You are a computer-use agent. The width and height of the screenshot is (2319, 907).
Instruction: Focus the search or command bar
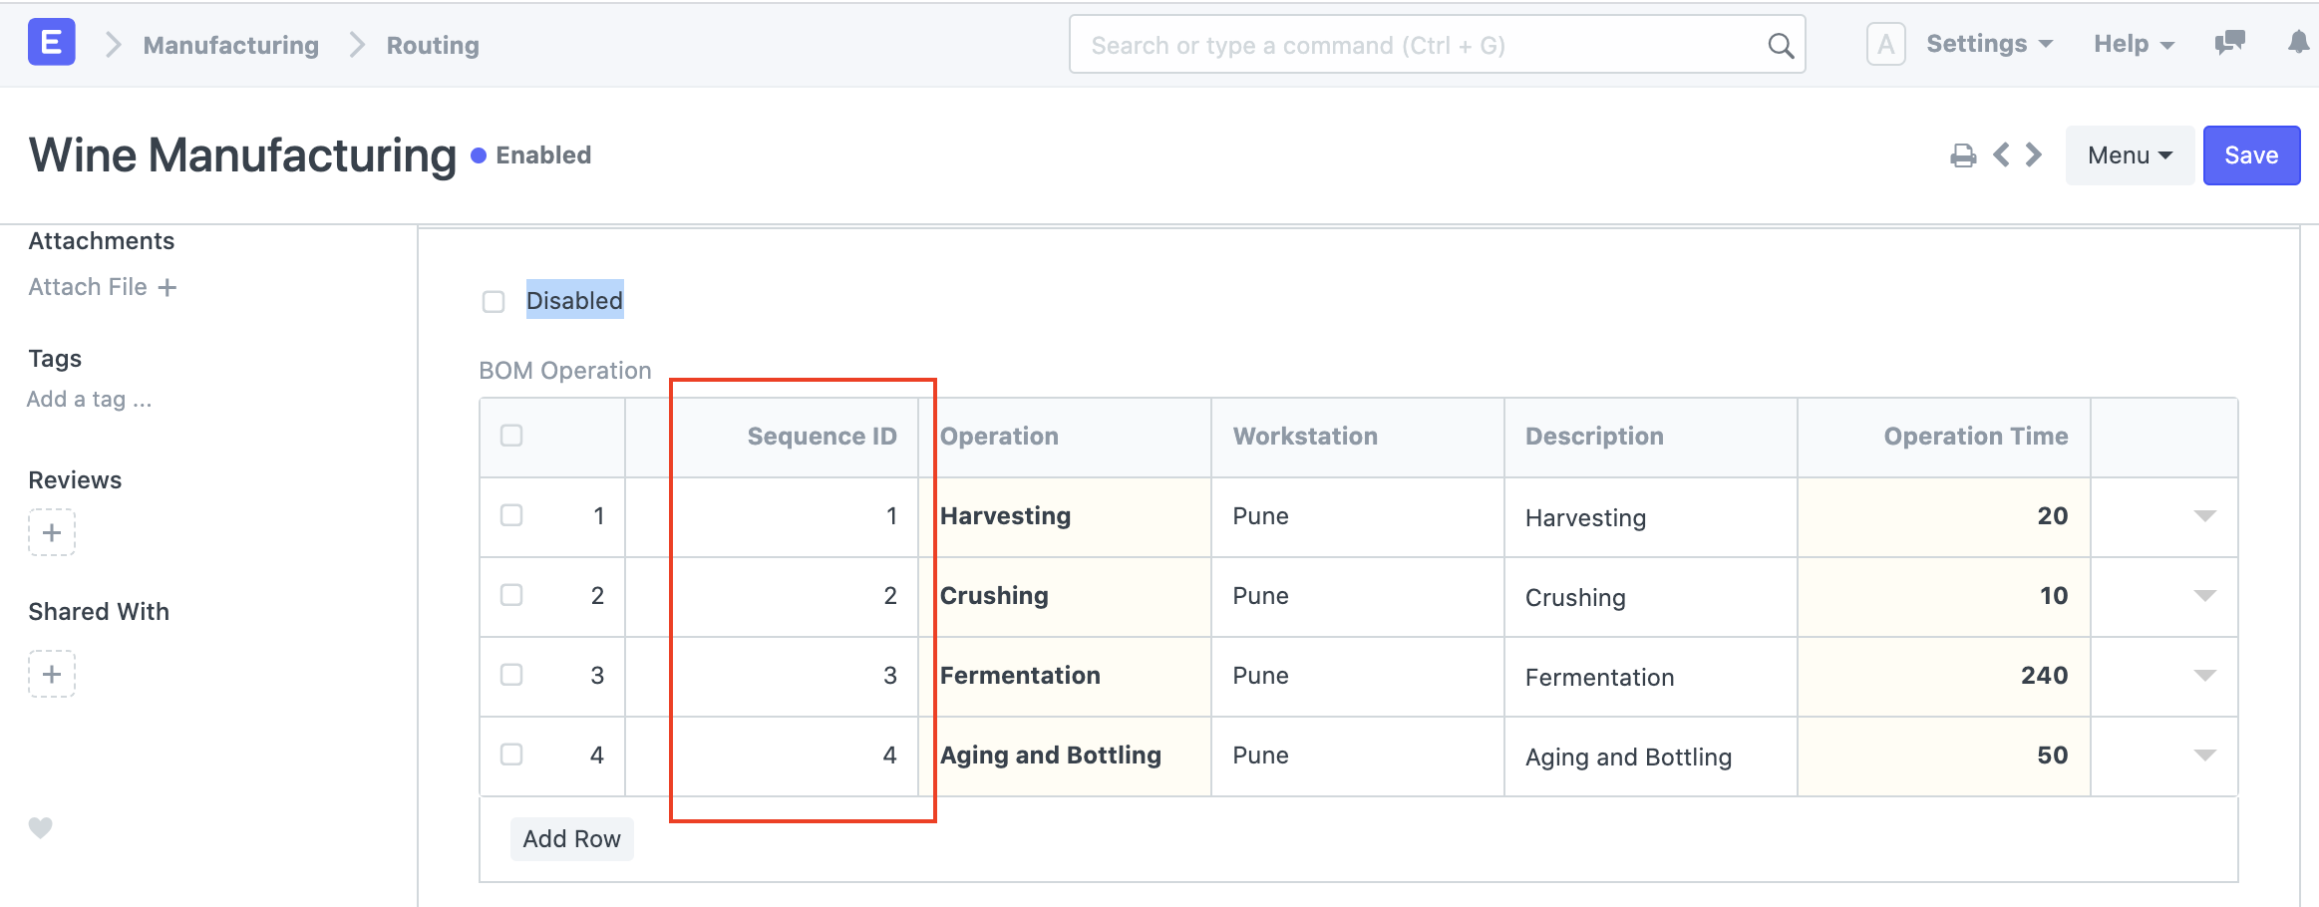pos(1437,45)
